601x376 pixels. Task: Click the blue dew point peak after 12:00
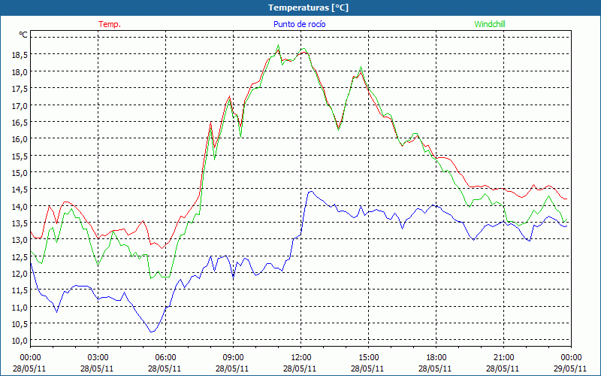click(311, 192)
